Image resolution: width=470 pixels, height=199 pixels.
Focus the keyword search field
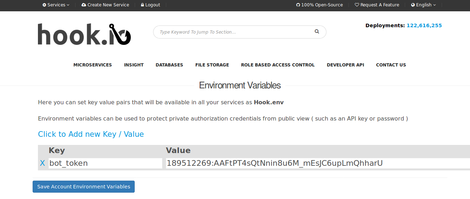(234, 32)
